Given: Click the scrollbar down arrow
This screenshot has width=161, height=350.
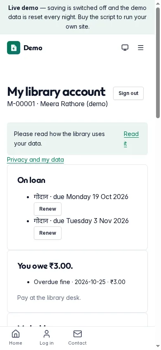Looking at the screenshot, I should 158,346.
